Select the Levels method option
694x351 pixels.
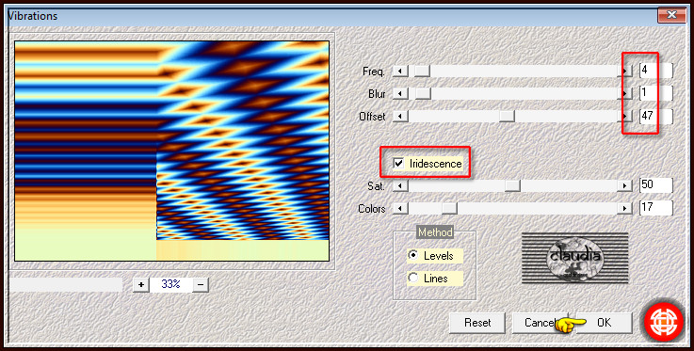click(413, 256)
